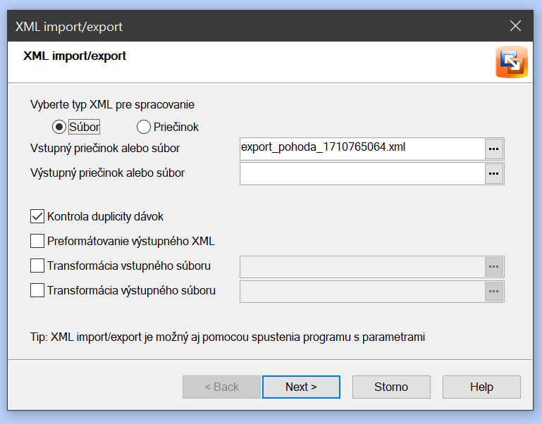Close the XML import/export dialog window
The width and height of the screenshot is (542, 424).
(515, 27)
